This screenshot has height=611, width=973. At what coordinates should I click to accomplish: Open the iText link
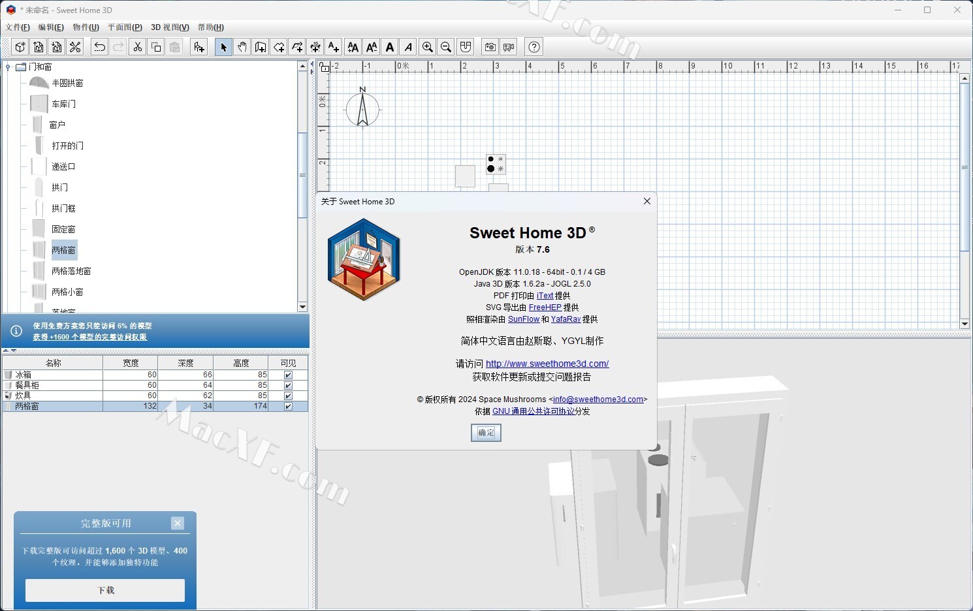click(x=545, y=296)
